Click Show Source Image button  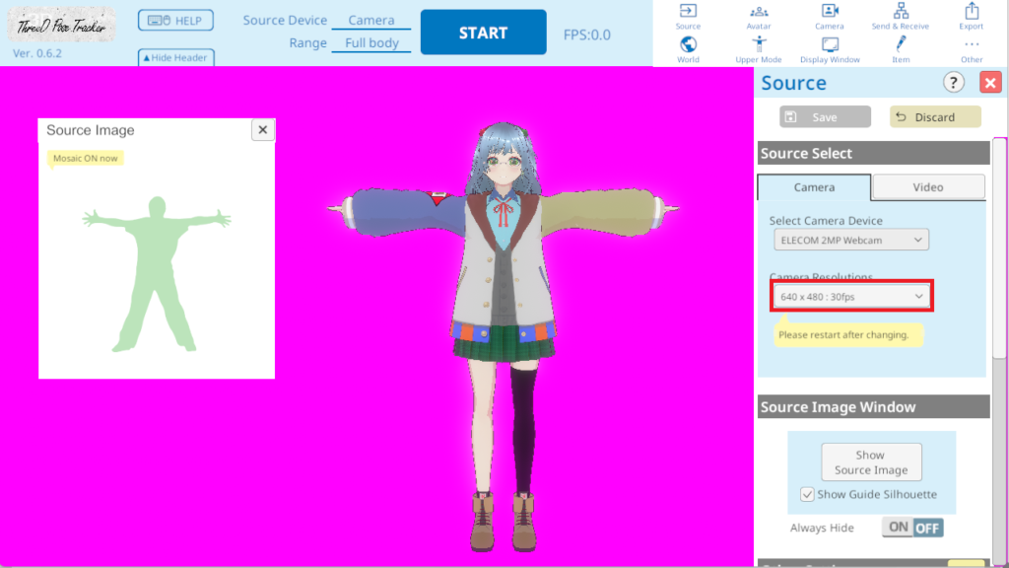[871, 461]
